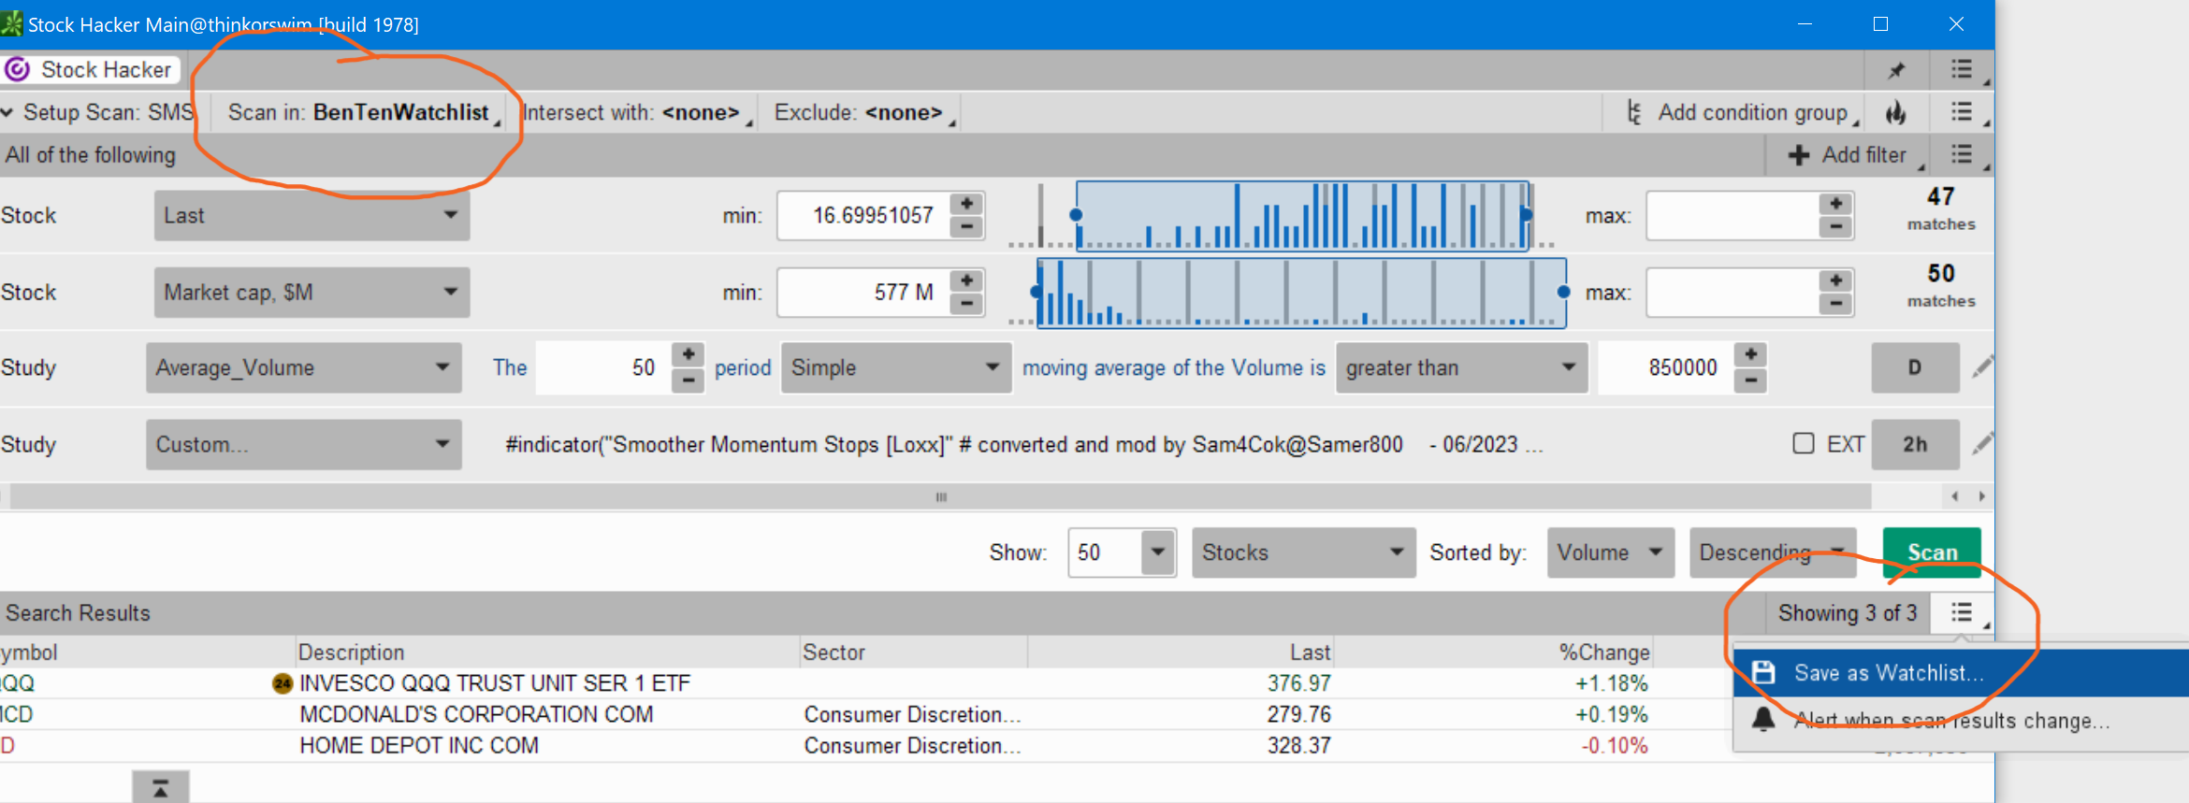The image size is (2189, 803).
Task: Open the filter group list menu icon
Action: [1963, 155]
